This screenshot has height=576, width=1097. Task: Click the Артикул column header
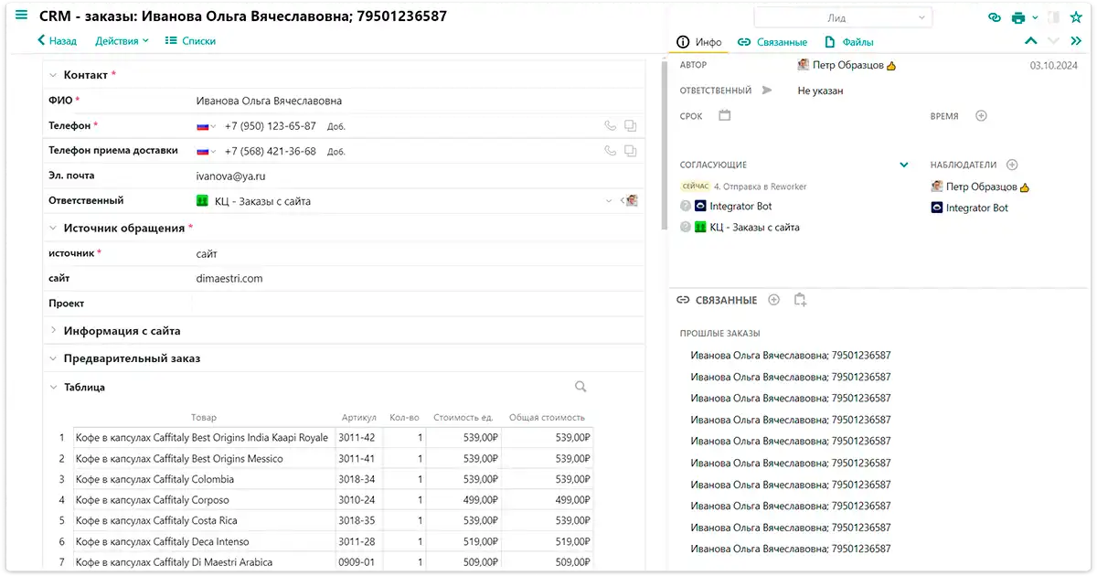point(359,417)
